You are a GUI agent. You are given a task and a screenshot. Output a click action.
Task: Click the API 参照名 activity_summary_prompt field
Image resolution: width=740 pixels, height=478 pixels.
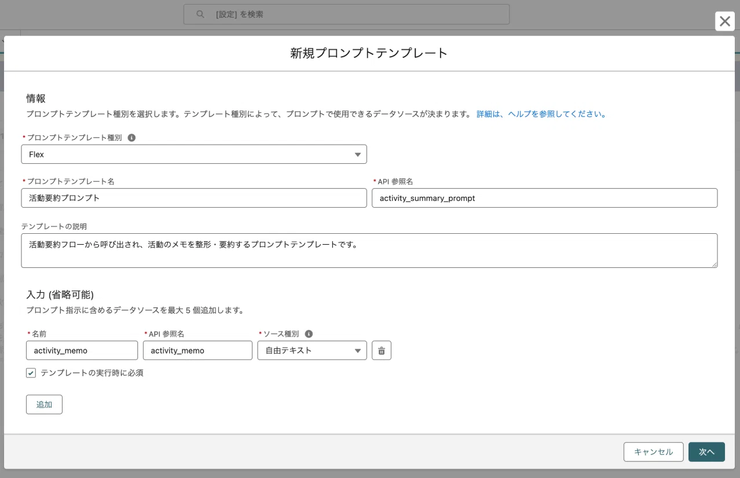[544, 198]
